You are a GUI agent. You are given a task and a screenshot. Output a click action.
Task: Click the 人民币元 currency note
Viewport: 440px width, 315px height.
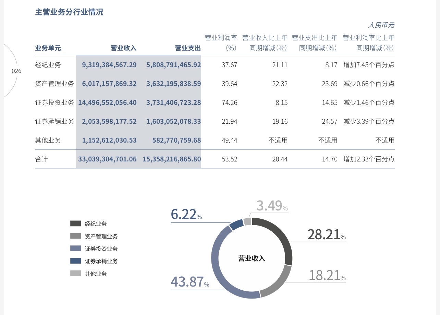point(381,25)
